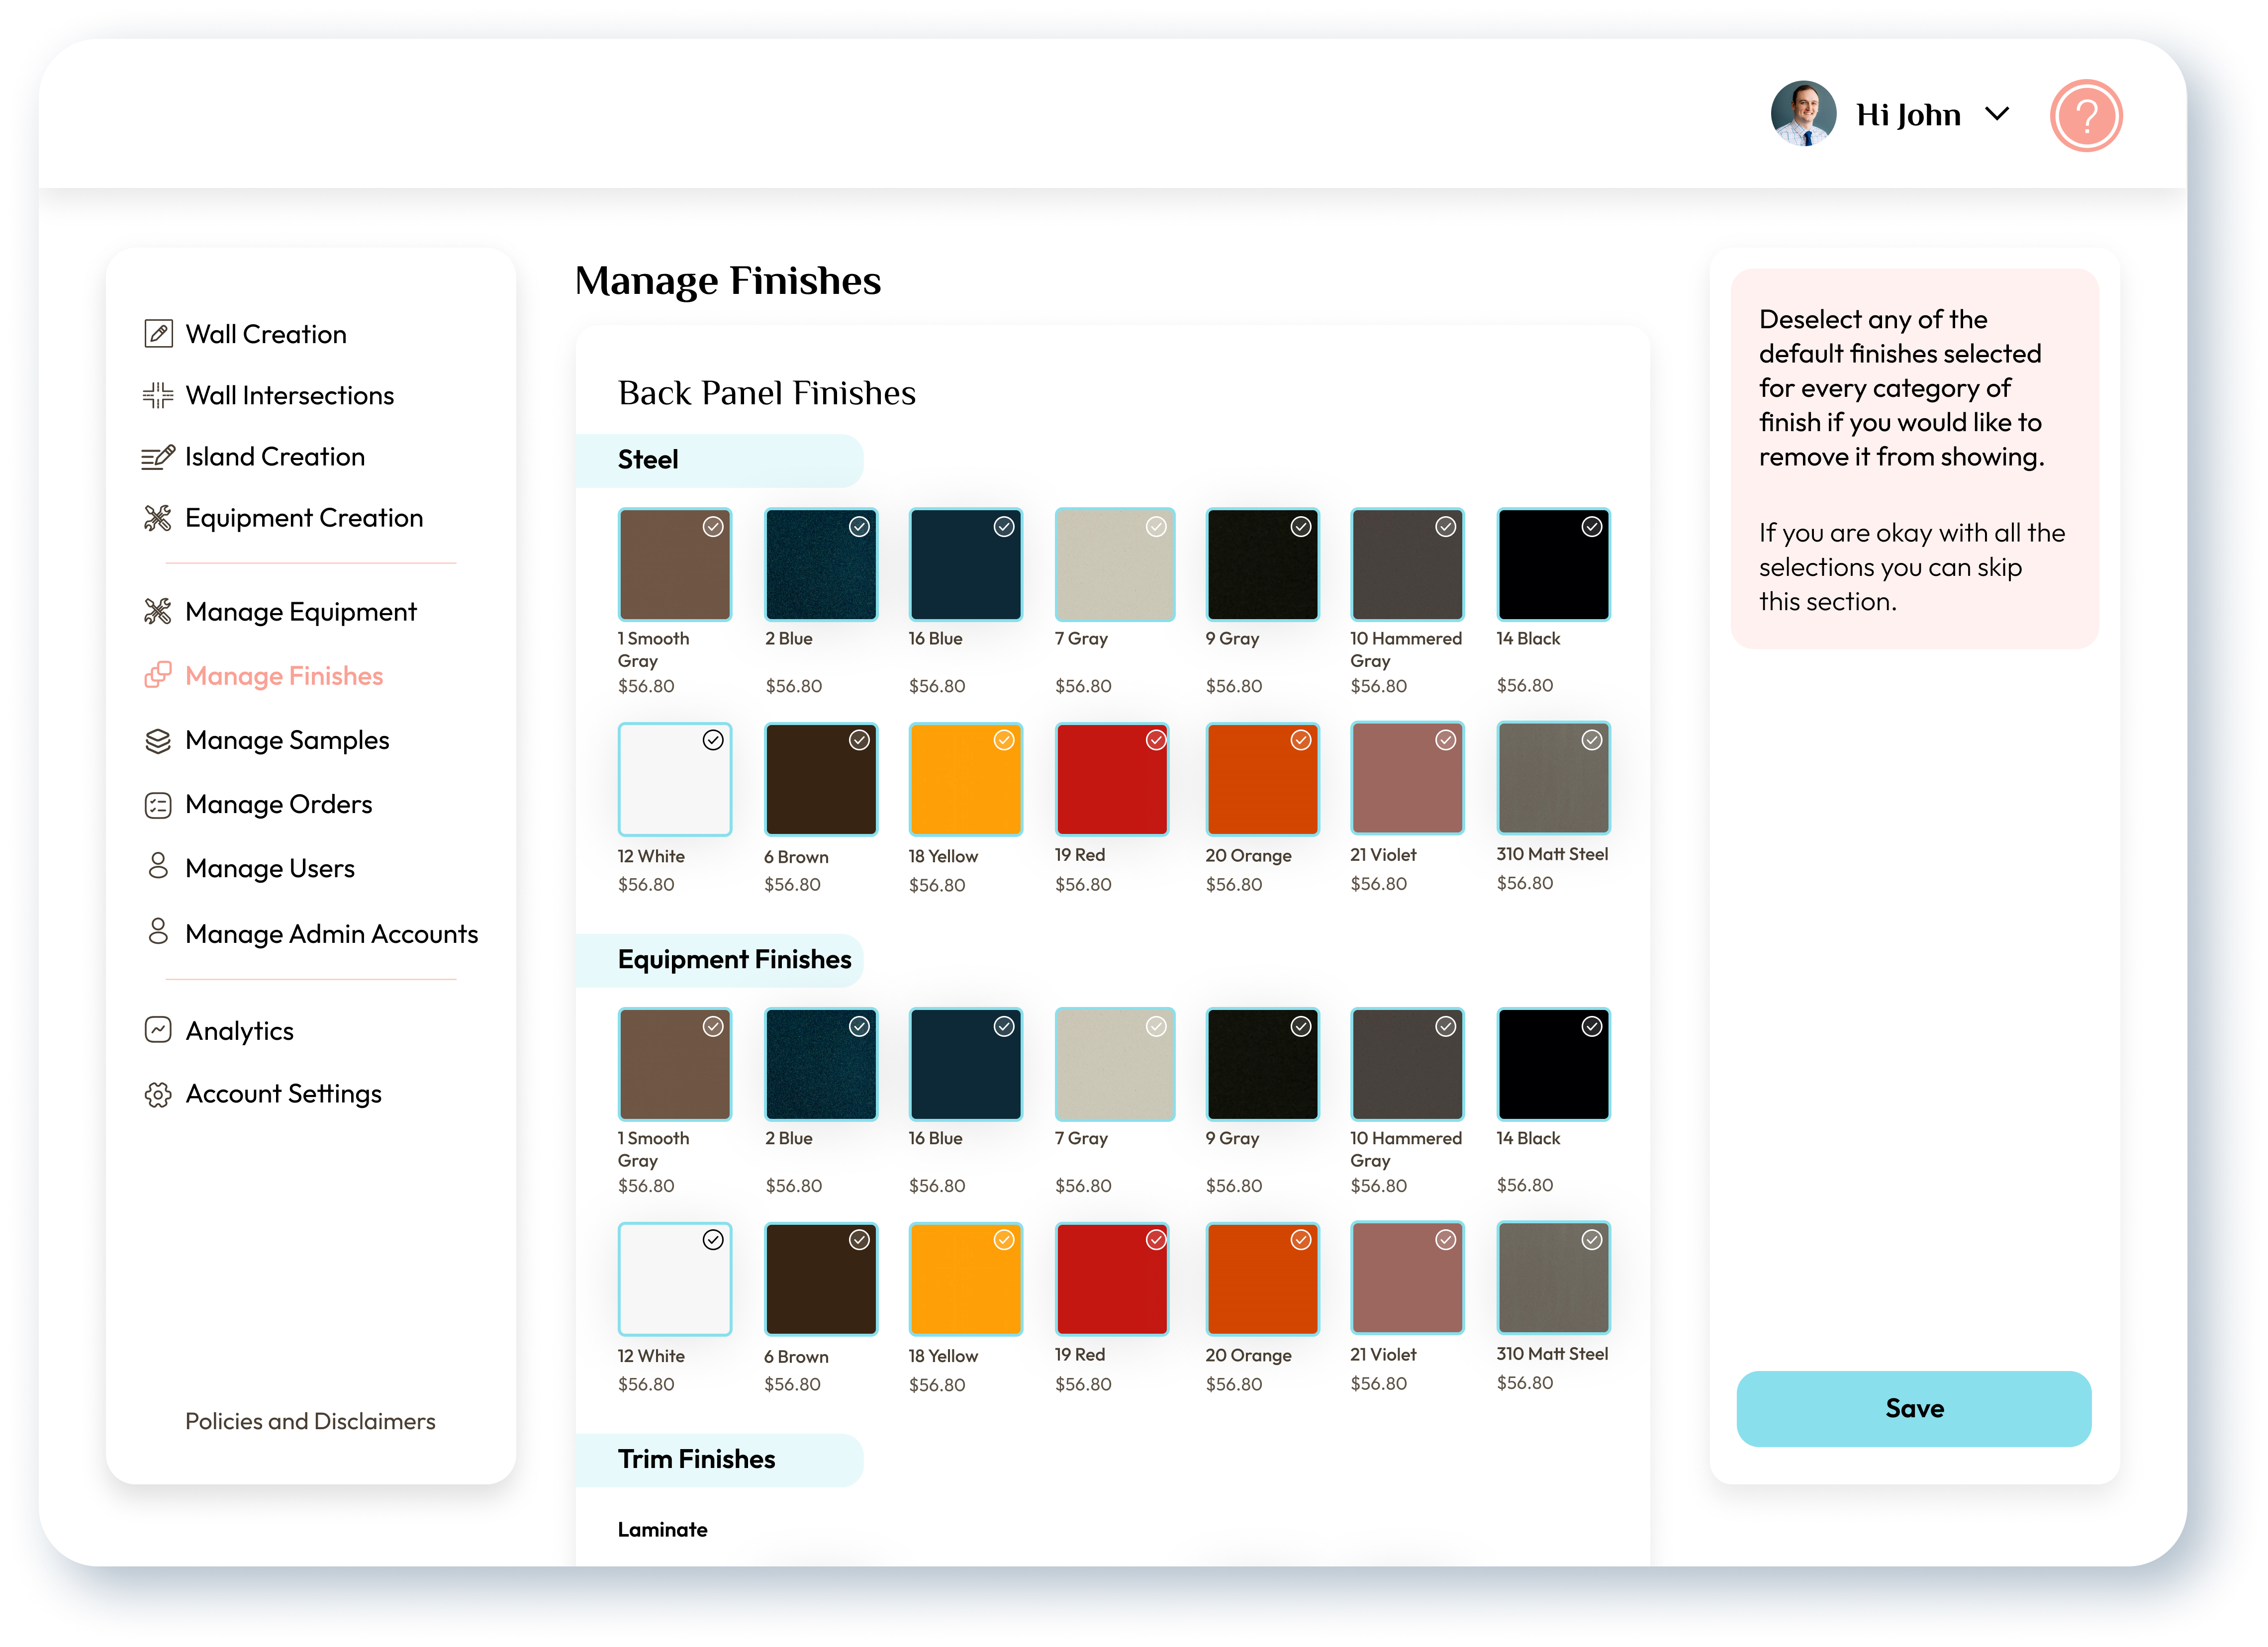Image resolution: width=2268 pixels, height=1647 pixels.
Task: Toggle Steel 12 White checkmark
Action: 713,739
